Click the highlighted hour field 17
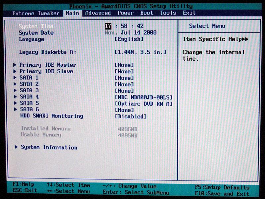This screenshot has height=199, width=265. 108,26
